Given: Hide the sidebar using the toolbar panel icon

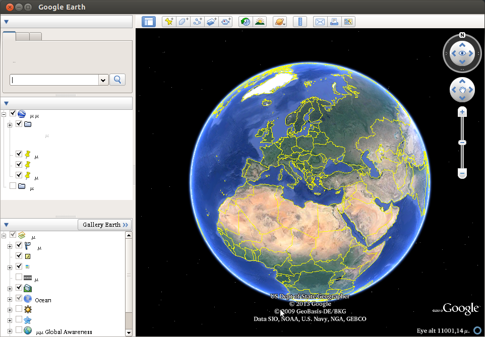Looking at the screenshot, I should tap(149, 22).
